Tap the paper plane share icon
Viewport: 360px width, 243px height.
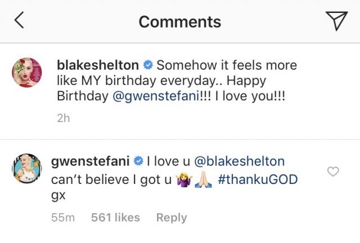tap(336, 21)
